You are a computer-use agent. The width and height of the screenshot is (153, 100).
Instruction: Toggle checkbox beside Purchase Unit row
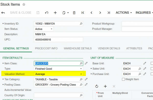click(152, 74)
